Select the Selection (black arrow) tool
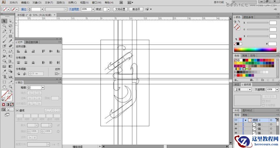Viewport: 280px width, 148px height. [x=4, y=21]
